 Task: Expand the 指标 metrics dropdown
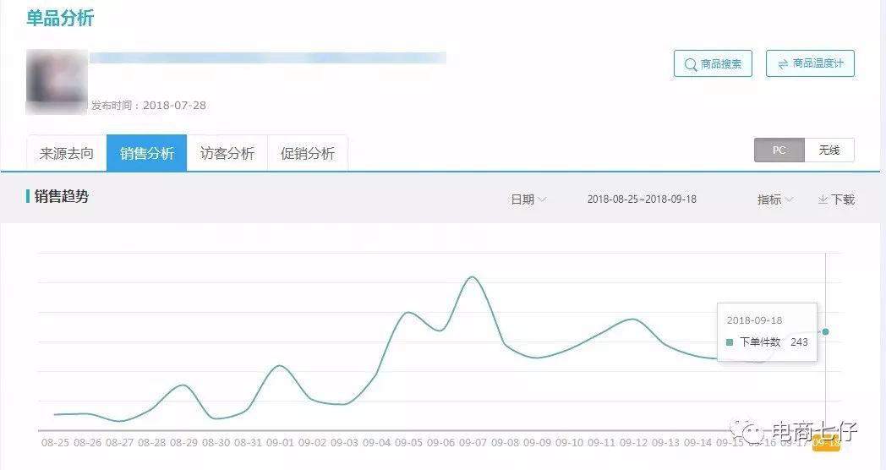tap(775, 199)
